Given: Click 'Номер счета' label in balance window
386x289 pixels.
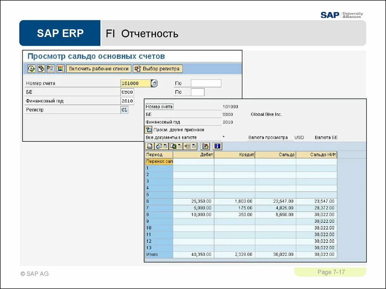Looking at the screenshot, I should tap(159, 106).
